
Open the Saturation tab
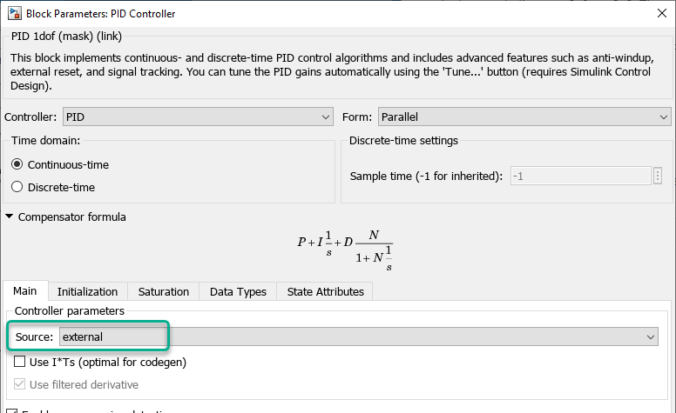pos(164,291)
